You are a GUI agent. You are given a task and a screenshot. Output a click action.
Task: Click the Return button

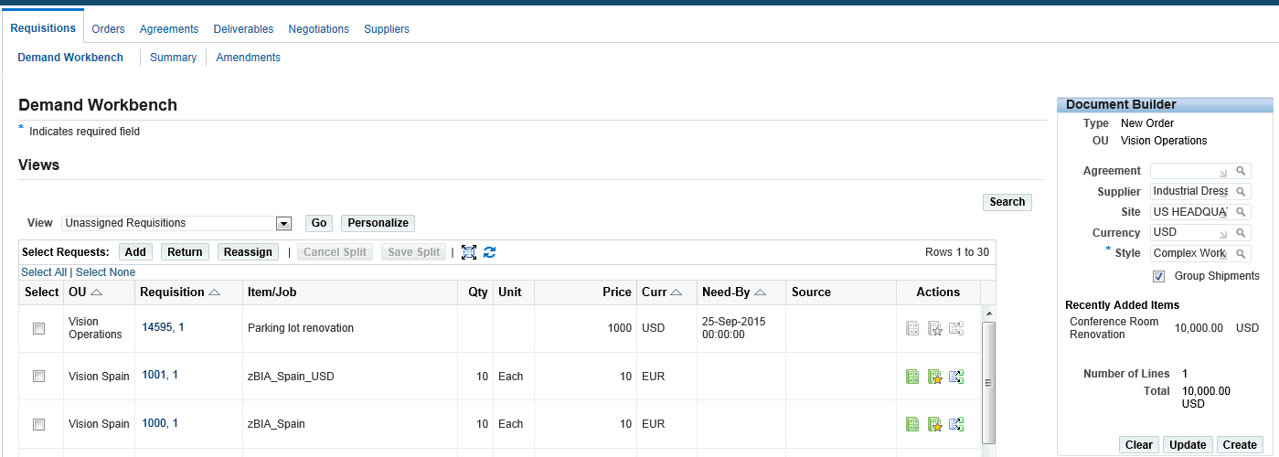[x=185, y=252]
